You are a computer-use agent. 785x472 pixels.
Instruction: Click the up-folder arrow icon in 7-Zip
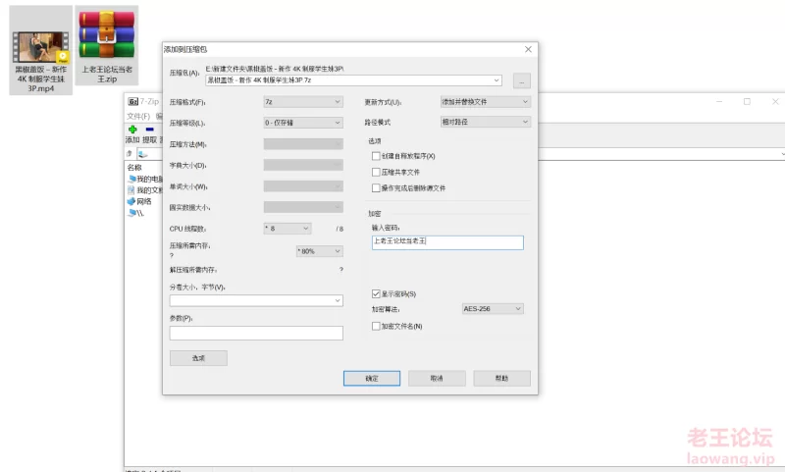pos(130,154)
